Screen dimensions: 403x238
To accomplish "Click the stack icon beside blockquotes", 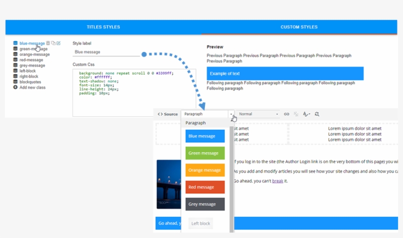I will click(x=15, y=82).
